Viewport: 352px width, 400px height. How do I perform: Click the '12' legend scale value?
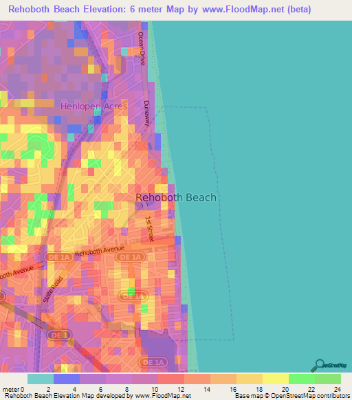pos(181,390)
